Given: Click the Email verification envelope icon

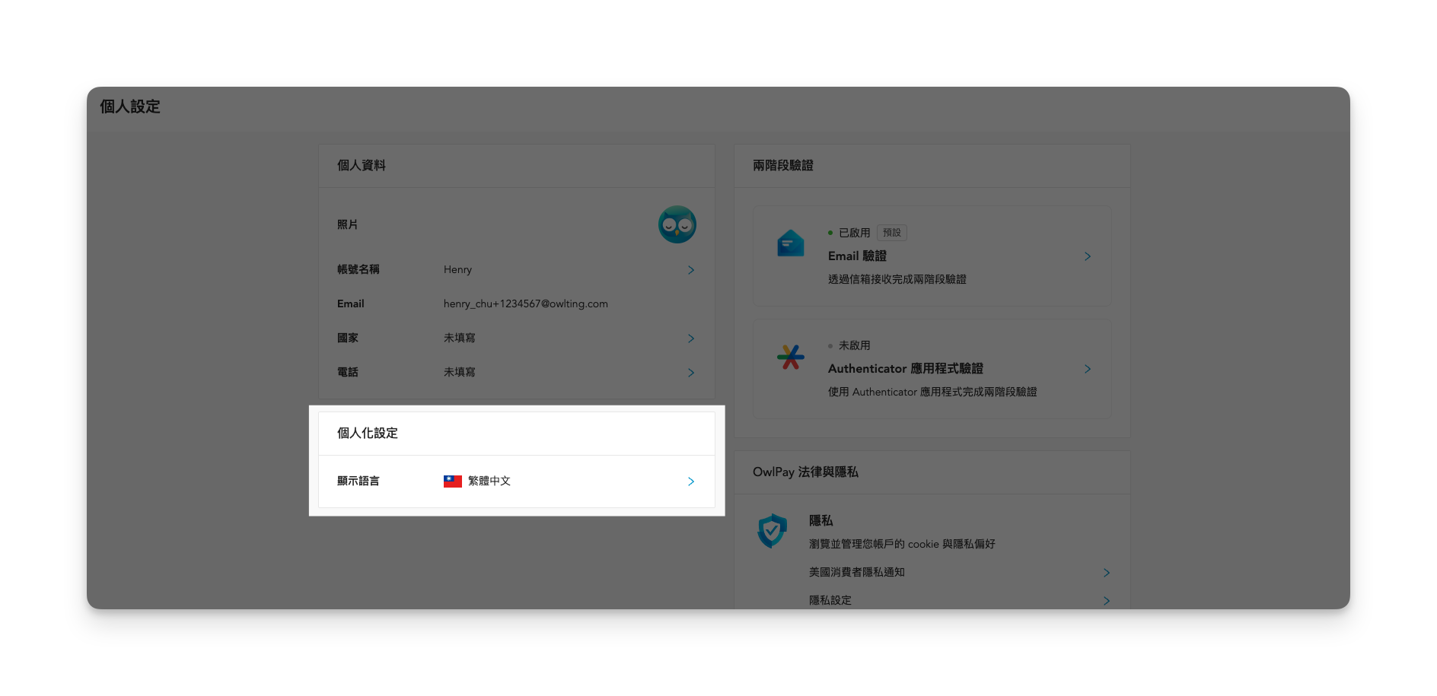Looking at the screenshot, I should pos(790,243).
